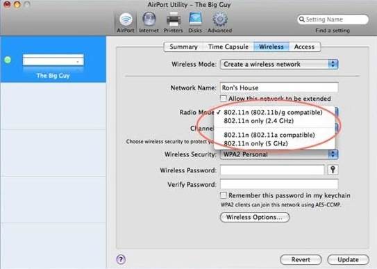Open the Internet settings icon
Screen dimensions: 377x269
(x=149, y=22)
